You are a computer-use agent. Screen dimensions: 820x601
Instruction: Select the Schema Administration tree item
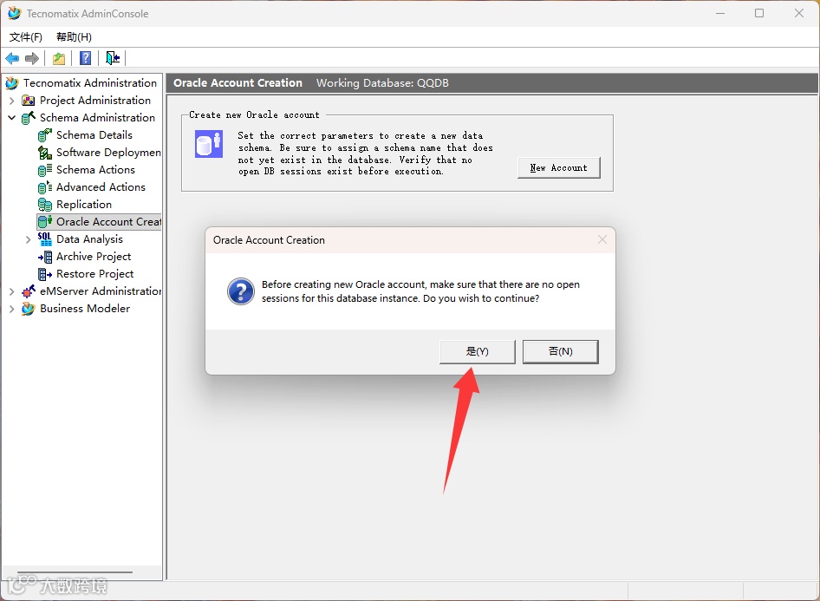[97, 118]
